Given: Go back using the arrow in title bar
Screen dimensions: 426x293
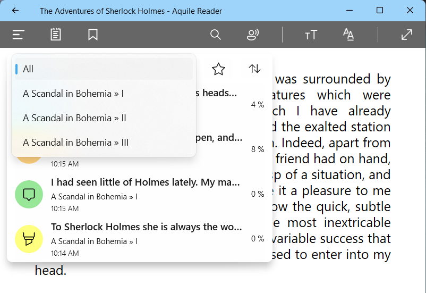Looking at the screenshot, I should pos(15,11).
